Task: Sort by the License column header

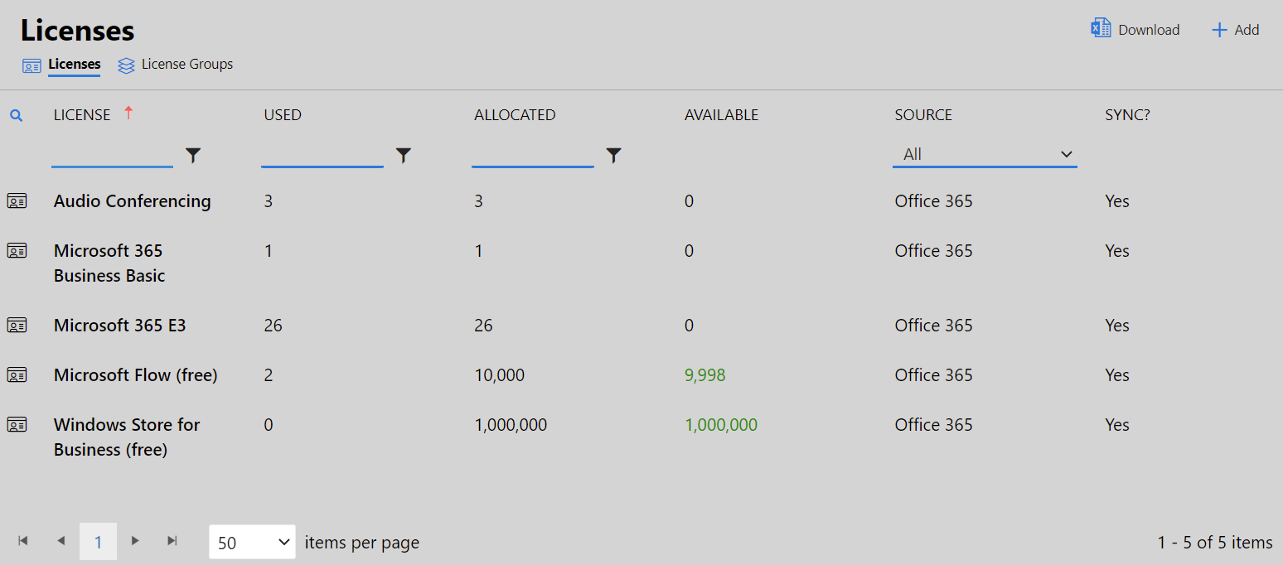Action: pos(82,115)
